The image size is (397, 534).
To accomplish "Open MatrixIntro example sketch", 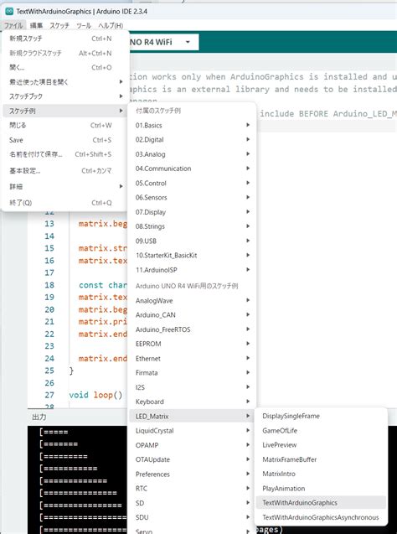I will point(321,474).
